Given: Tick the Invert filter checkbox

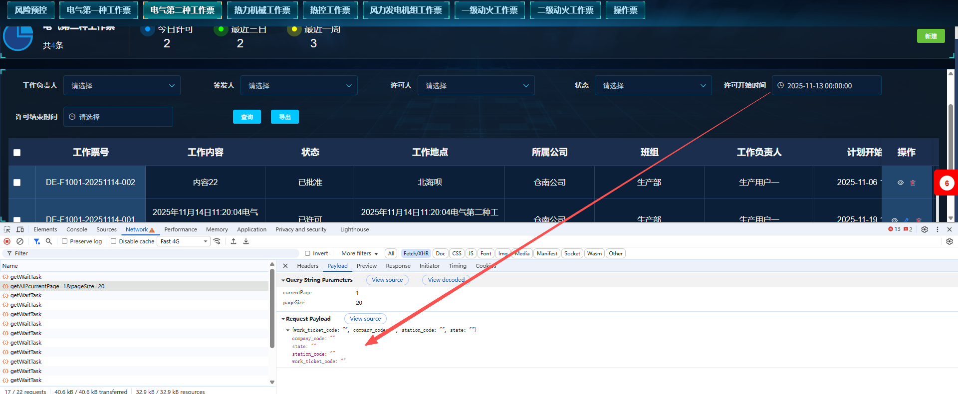Looking at the screenshot, I should [x=308, y=253].
